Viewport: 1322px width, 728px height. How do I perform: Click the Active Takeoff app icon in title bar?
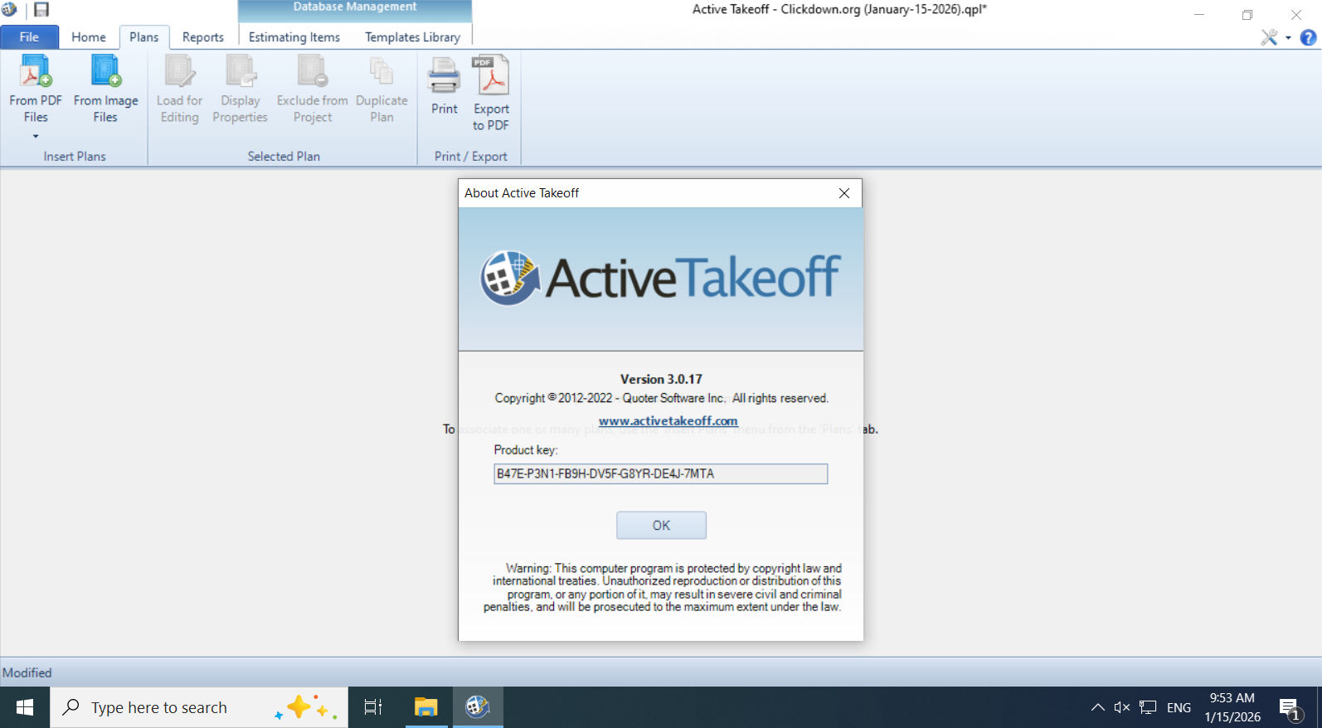point(9,10)
